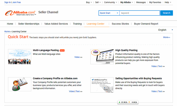Open the My Favorites link

pos(155,2)
